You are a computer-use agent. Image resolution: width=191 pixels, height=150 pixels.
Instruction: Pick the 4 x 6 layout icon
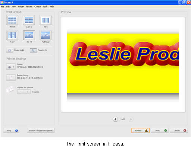46,20
